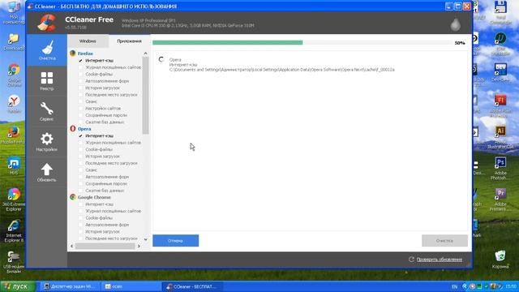Open the Корзина recycle bin
Viewport: 519px width, 292px height.
click(x=500, y=260)
